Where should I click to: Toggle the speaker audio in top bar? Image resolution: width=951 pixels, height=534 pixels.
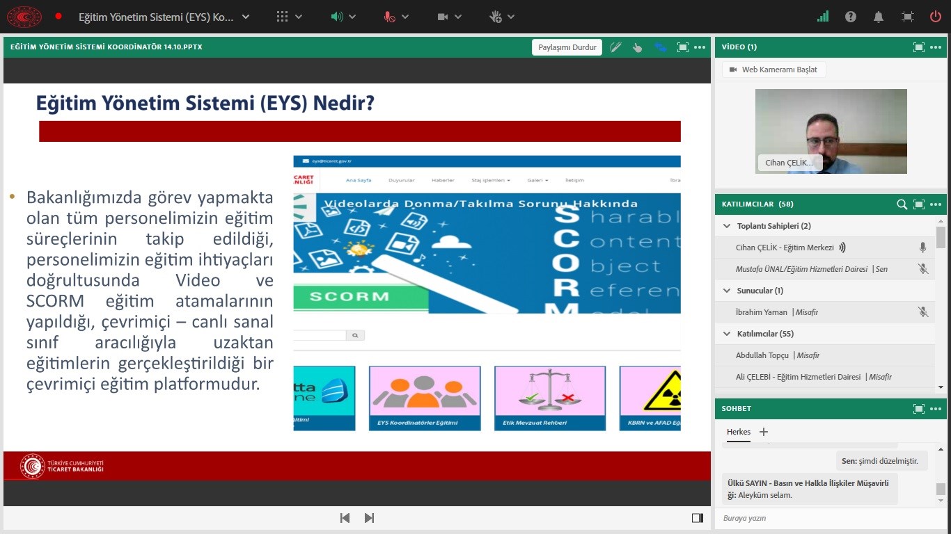click(337, 17)
